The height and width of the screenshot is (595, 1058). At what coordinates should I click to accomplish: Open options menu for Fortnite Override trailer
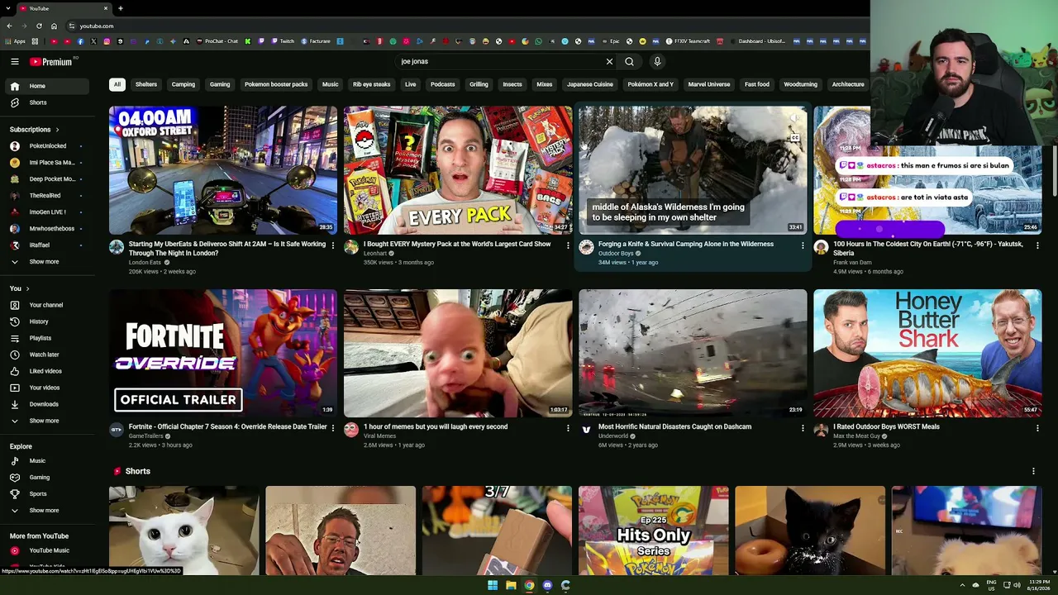click(333, 428)
